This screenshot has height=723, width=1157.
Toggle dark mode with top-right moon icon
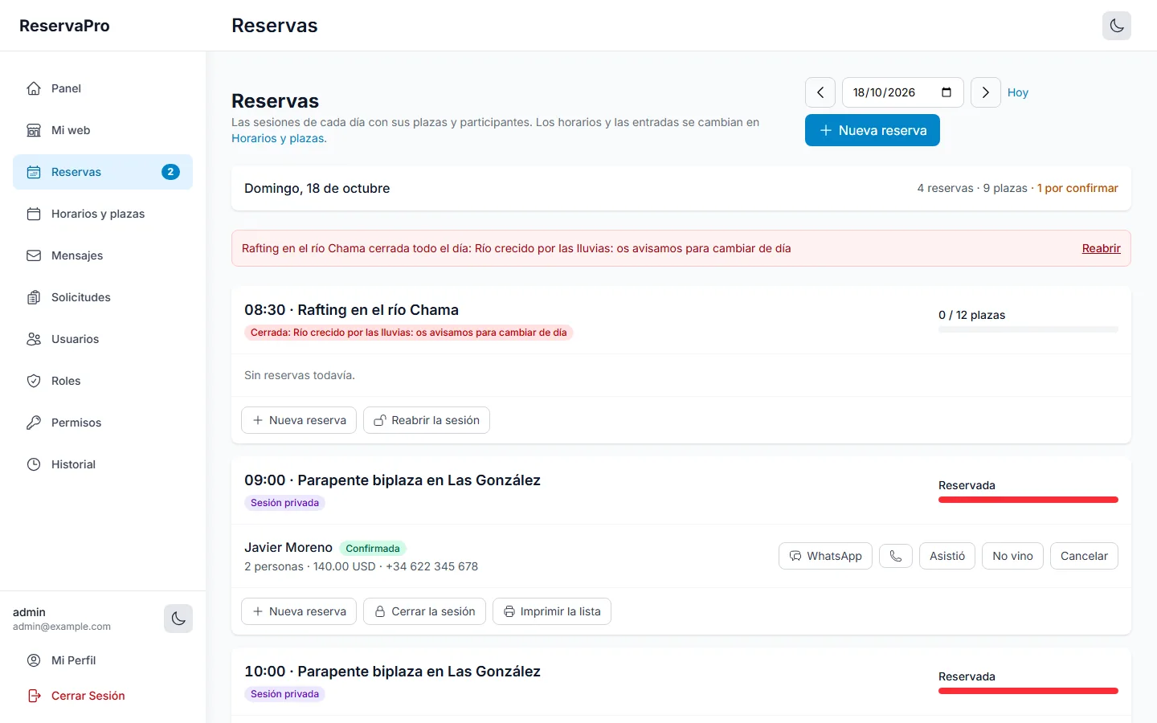point(1117,26)
